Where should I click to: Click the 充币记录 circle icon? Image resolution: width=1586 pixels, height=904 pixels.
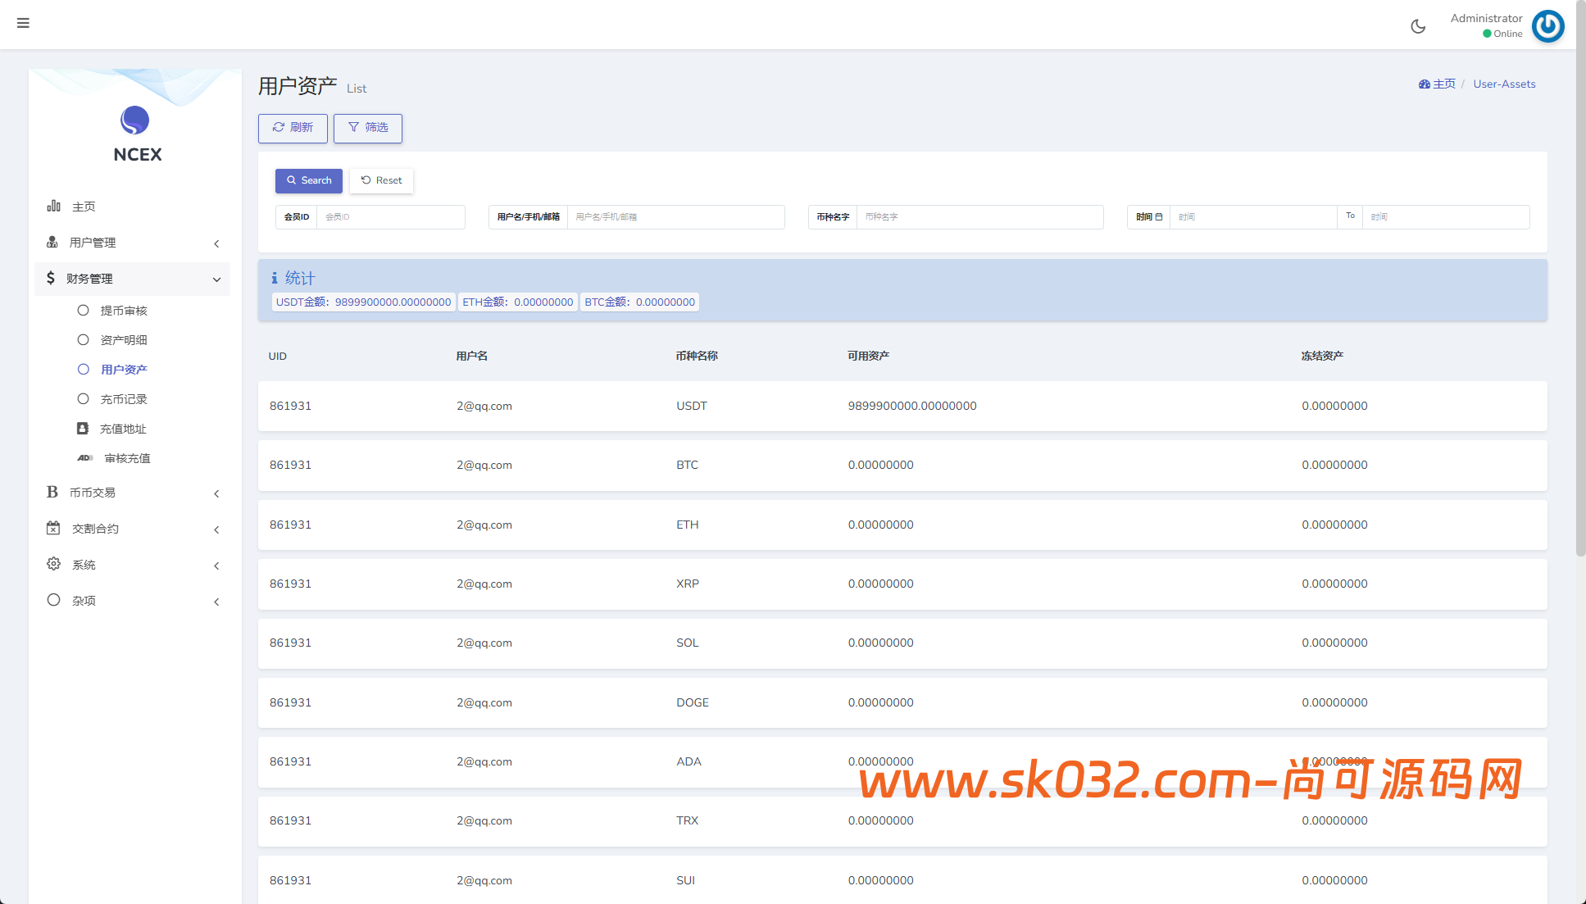pyautogui.click(x=83, y=399)
